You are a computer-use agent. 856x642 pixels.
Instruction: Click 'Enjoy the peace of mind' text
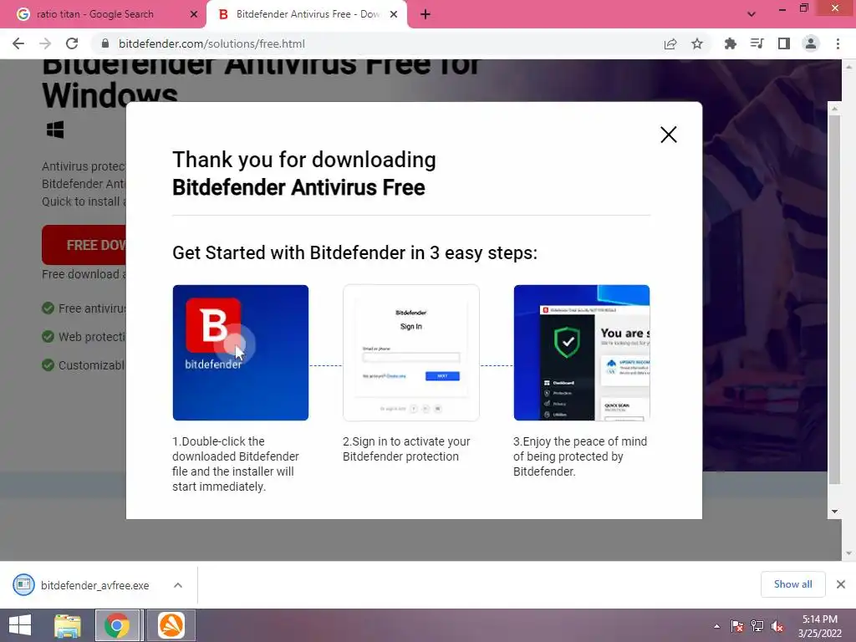point(580,456)
